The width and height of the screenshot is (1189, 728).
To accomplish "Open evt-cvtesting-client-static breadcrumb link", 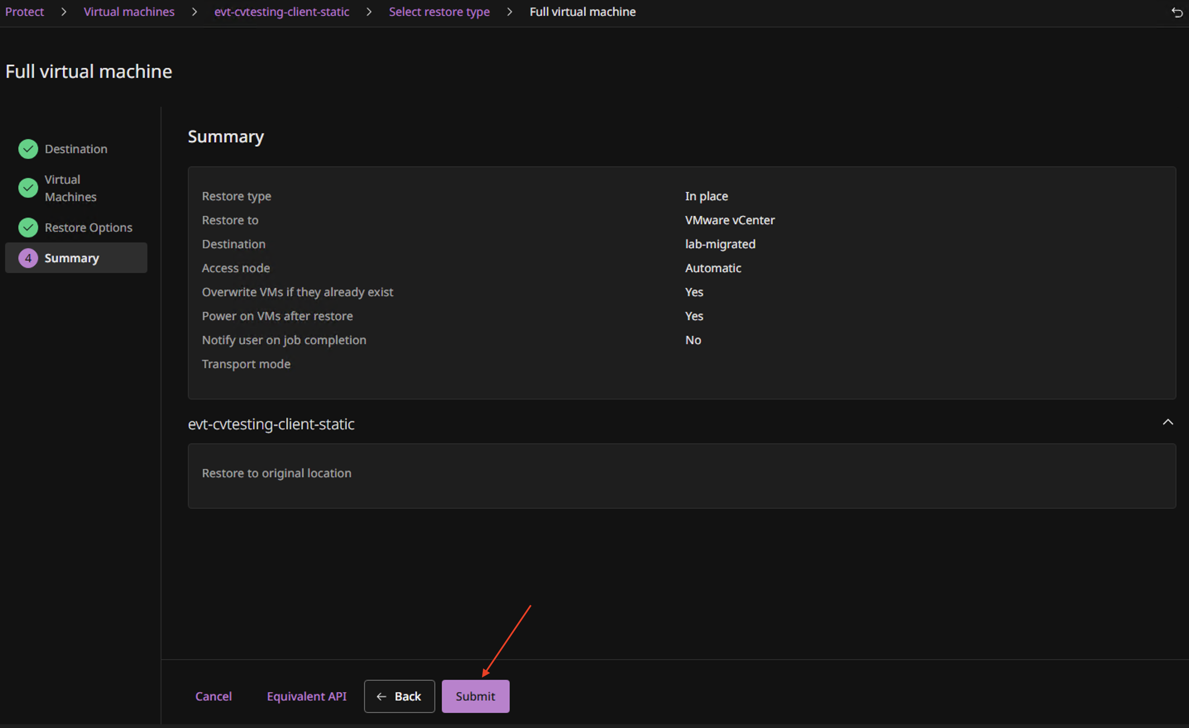I will point(282,12).
